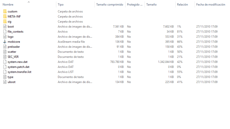
Task: Click the system.transfer.list file icon
Action: click(x=5, y=72)
